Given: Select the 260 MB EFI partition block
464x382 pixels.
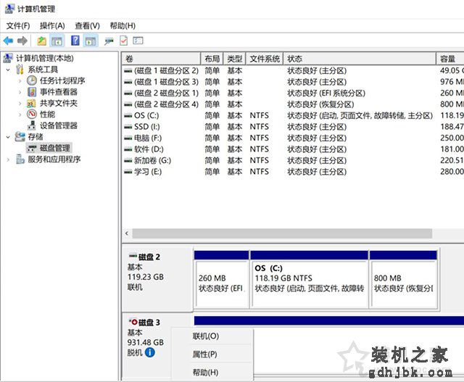Looking at the screenshot, I should 221,280.
